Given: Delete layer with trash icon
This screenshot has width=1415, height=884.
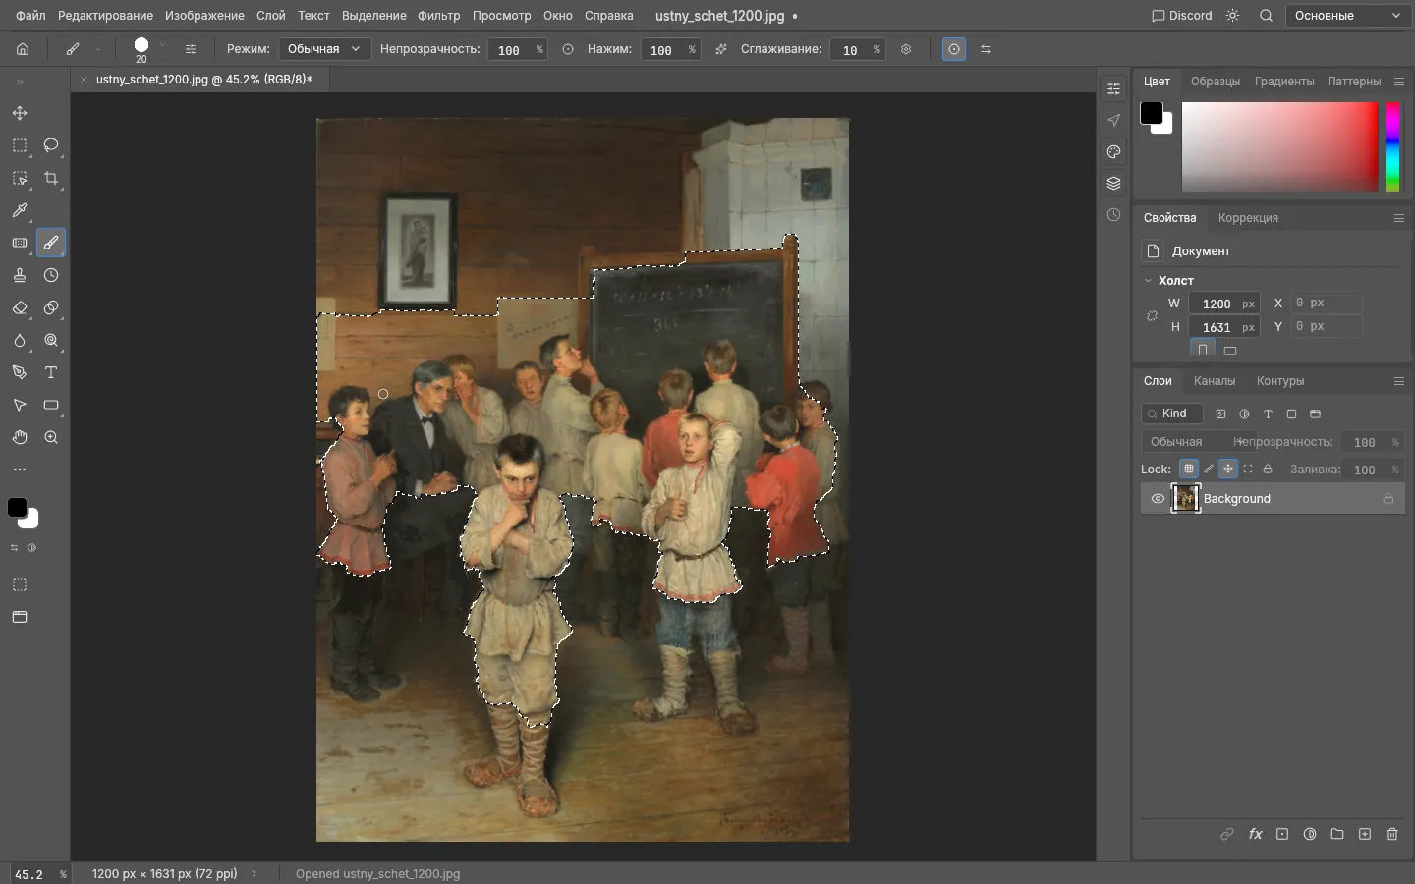Looking at the screenshot, I should tap(1392, 834).
